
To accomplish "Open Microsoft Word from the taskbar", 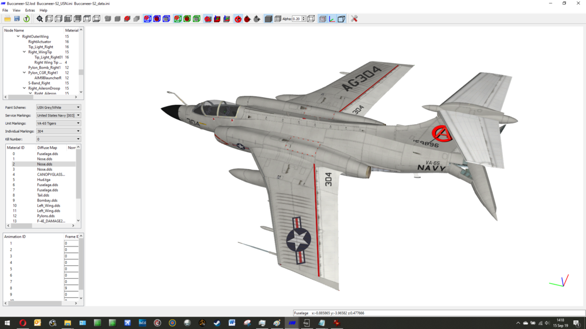I will pyautogui.click(x=231, y=323).
